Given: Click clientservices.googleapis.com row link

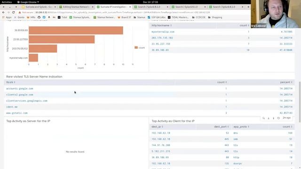Looking at the screenshot, I should [27, 101].
